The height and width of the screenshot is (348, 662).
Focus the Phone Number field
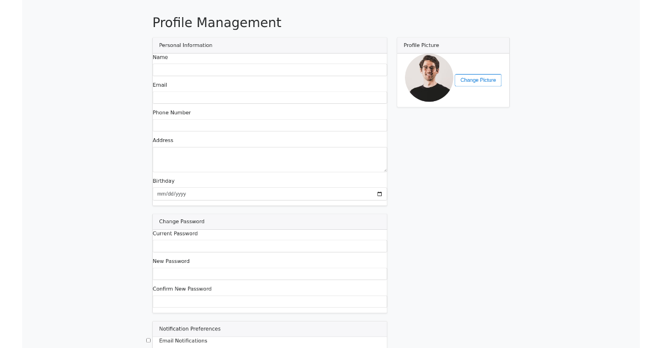(269, 125)
